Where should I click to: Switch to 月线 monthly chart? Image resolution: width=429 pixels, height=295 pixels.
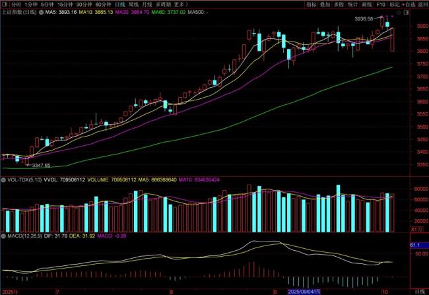tap(150, 4)
